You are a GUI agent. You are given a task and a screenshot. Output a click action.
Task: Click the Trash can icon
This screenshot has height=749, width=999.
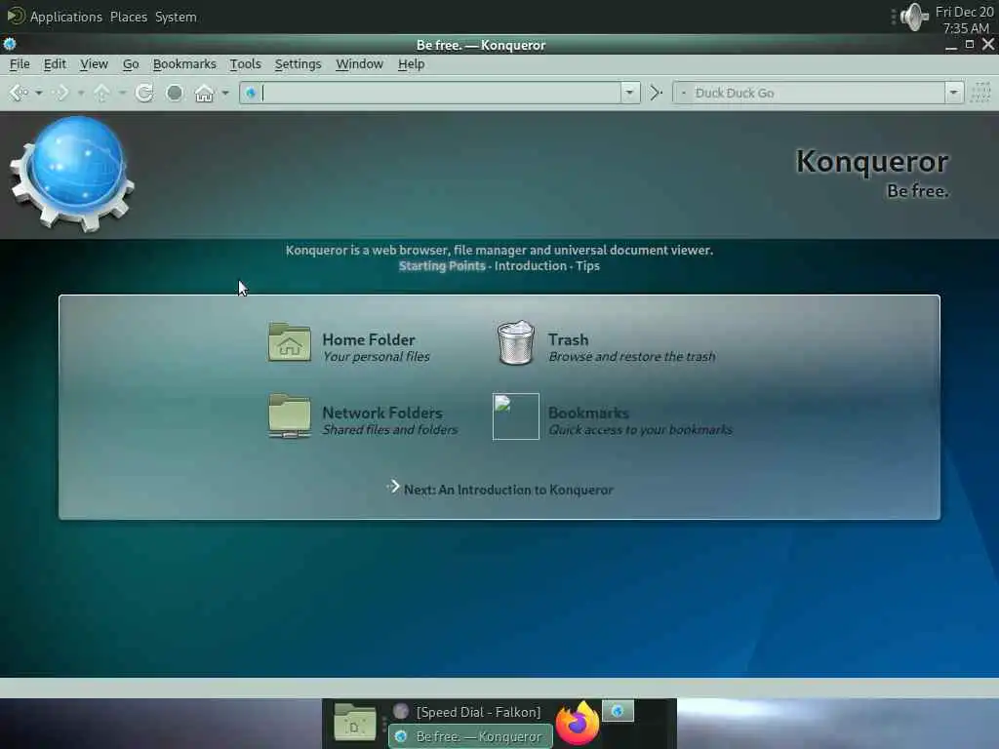click(x=516, y=342)
